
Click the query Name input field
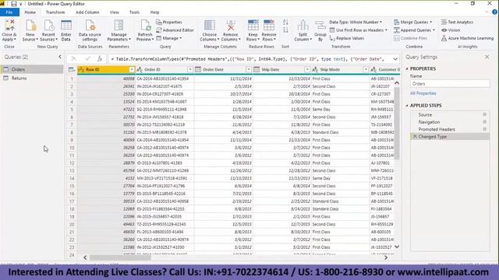pos(450,84)
